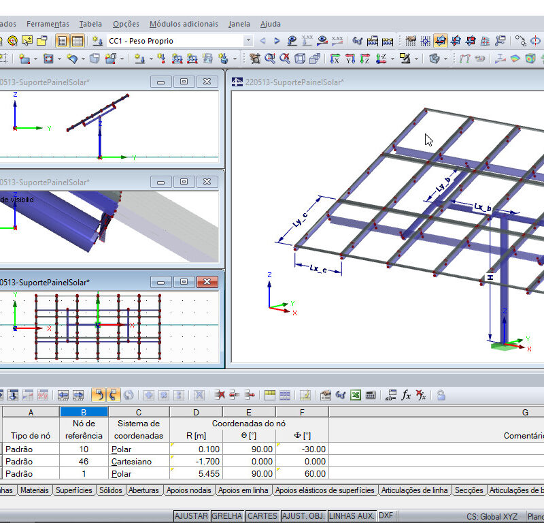Viewport: 544px width, 523px height.
Task: Click the cancel zoom magnifier icon
Action: click(285, 59)
